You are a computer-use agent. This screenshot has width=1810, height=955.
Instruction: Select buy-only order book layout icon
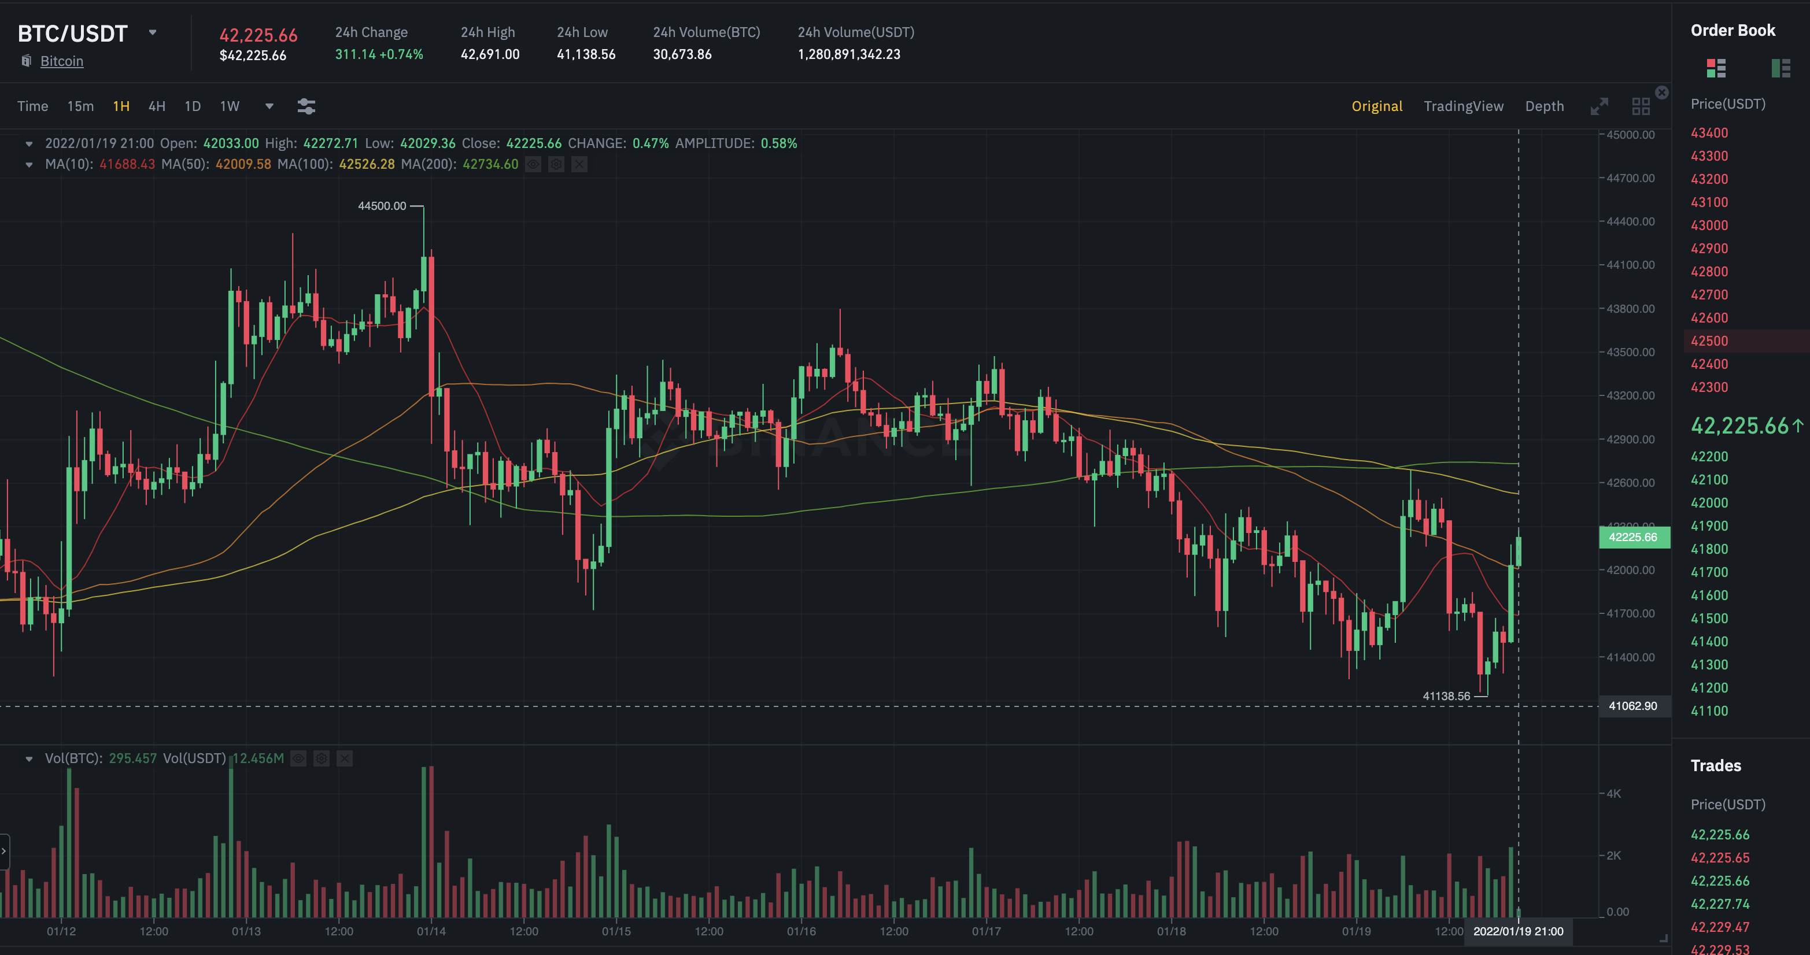pos(1780,68)
